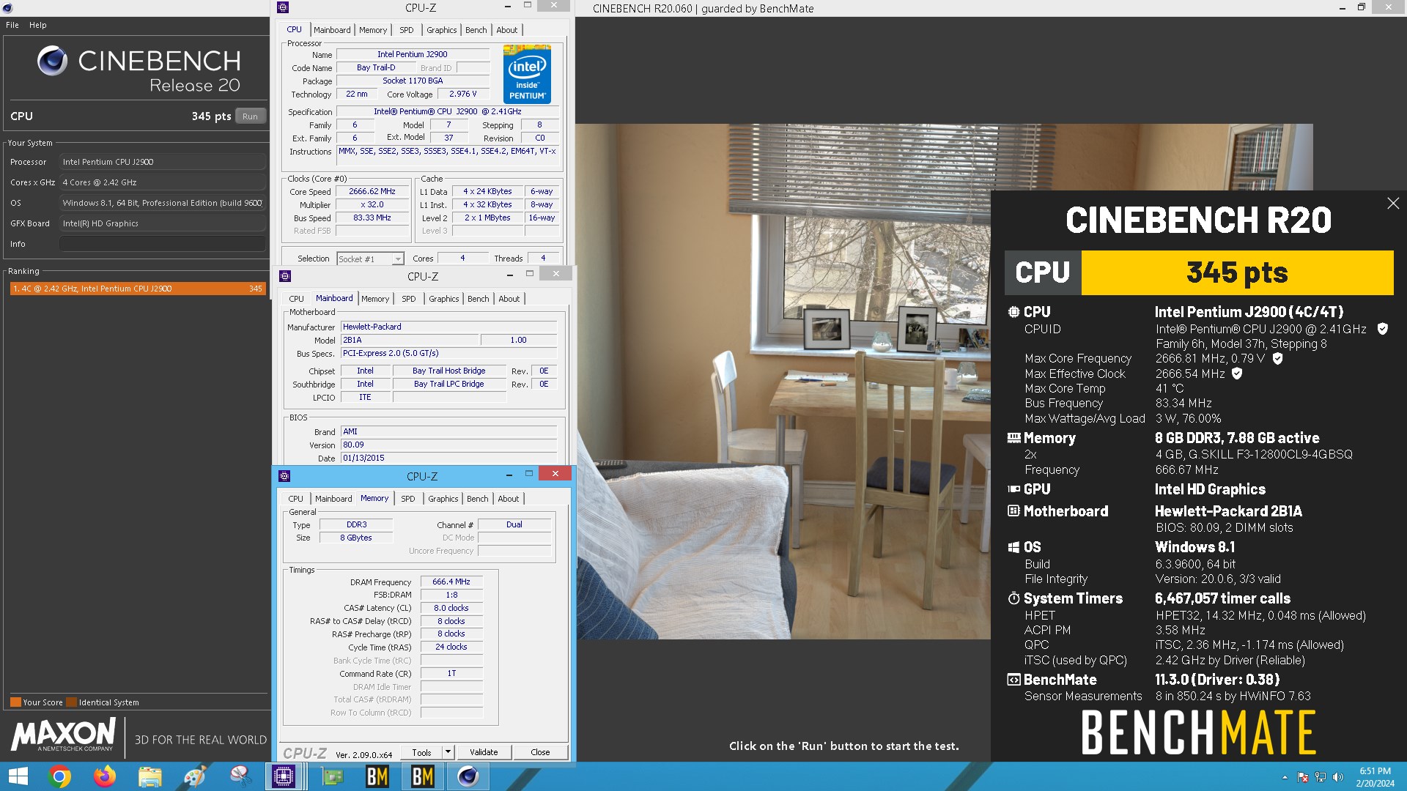
Task: Open the BenchMate taskbar icon beside Cinebench
Action: coord(422,776)
